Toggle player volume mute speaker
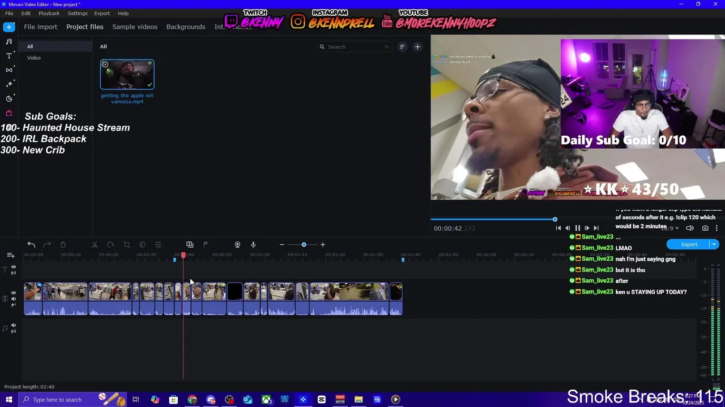Viewport: 725px width, 407px height. (x=690, y=228)
